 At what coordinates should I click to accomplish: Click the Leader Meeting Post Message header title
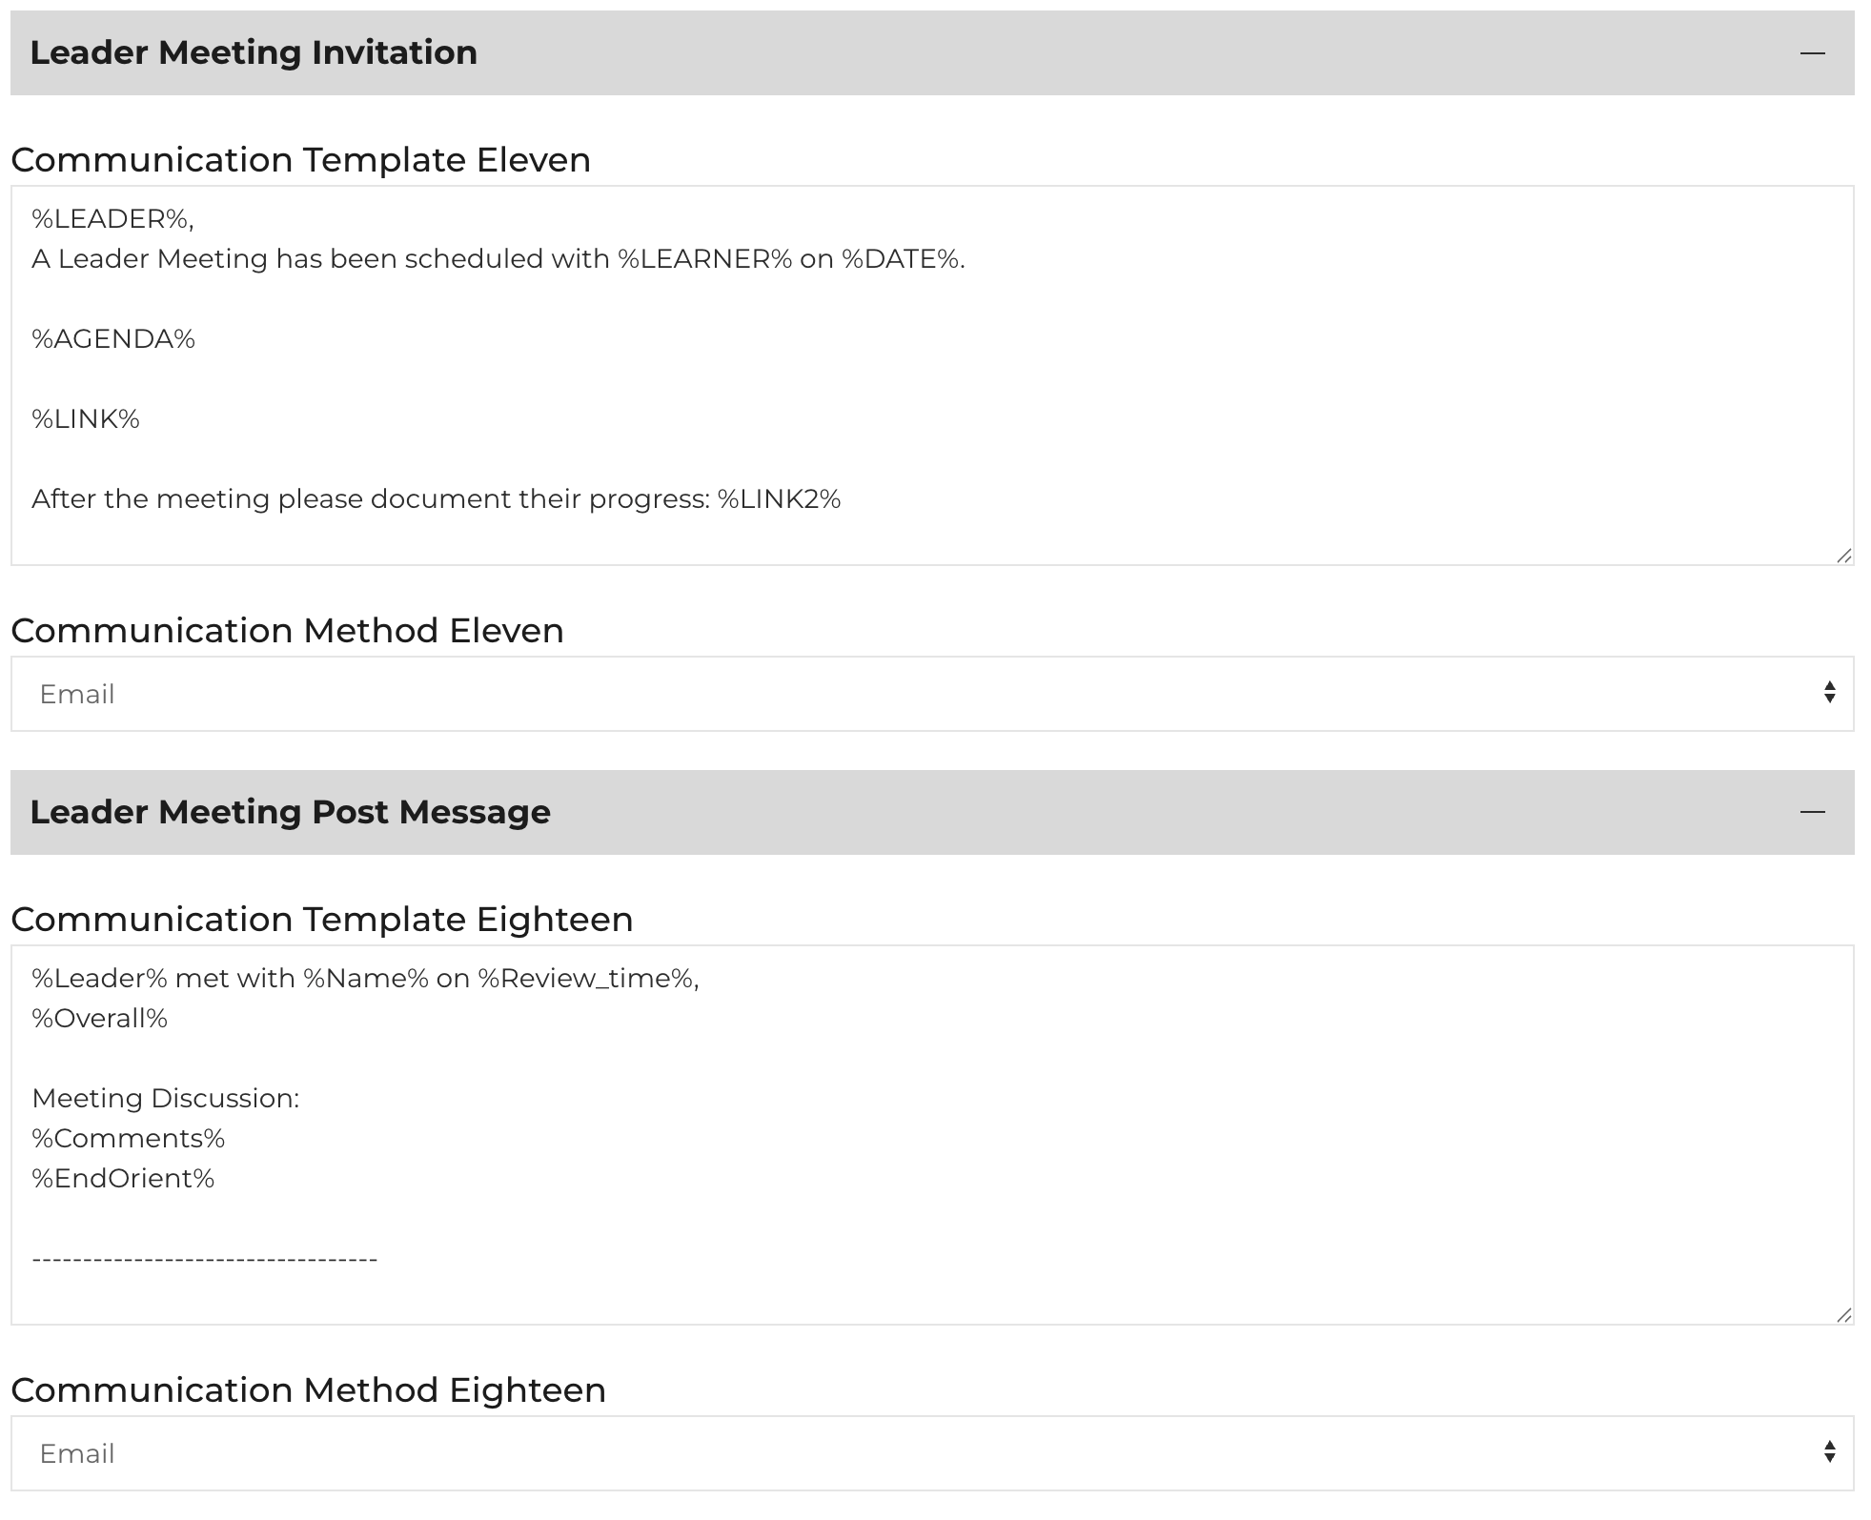pos(290,812)
